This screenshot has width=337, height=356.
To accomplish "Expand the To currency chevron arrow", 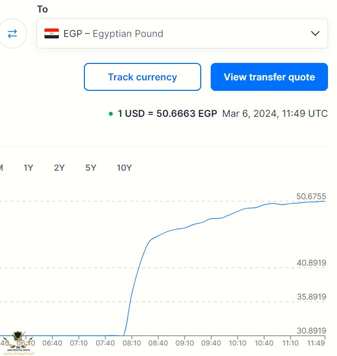I will coord(315,33).
